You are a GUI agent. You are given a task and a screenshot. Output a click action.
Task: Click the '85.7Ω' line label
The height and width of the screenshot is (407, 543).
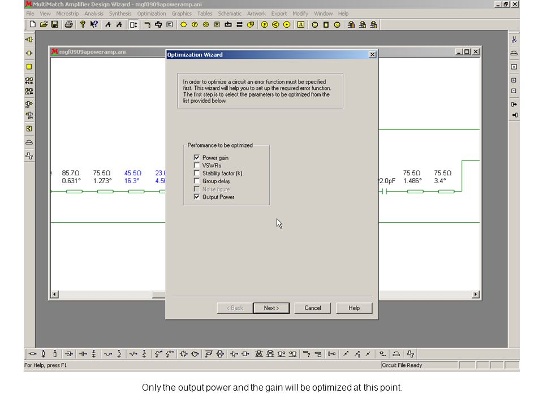tap(71, 173)
